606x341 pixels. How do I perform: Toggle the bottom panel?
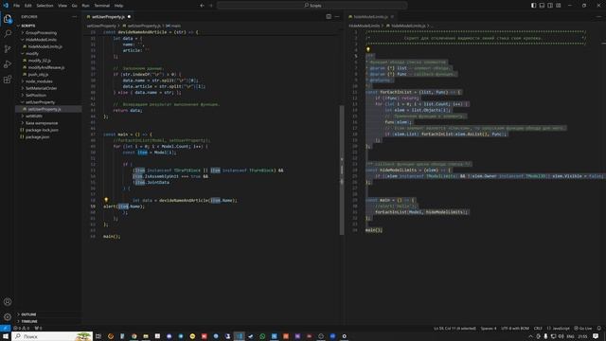click(x=542, y=6)
